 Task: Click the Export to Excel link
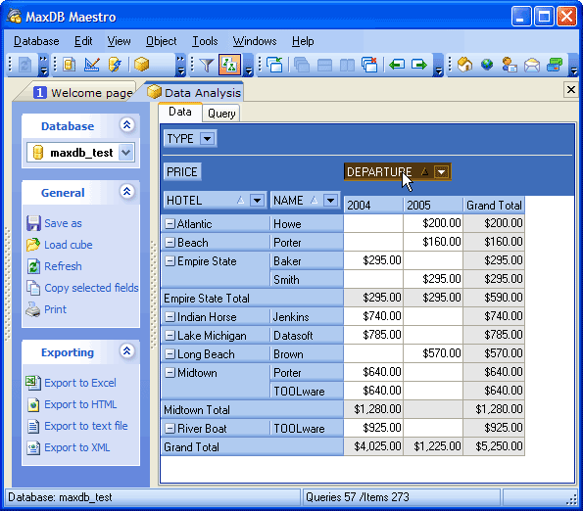[80, 383]
